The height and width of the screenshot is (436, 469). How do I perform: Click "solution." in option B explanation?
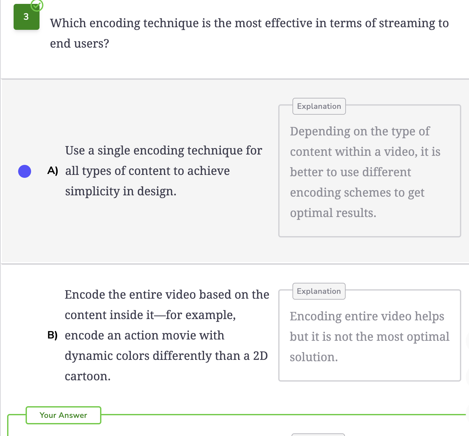[314, 357]
